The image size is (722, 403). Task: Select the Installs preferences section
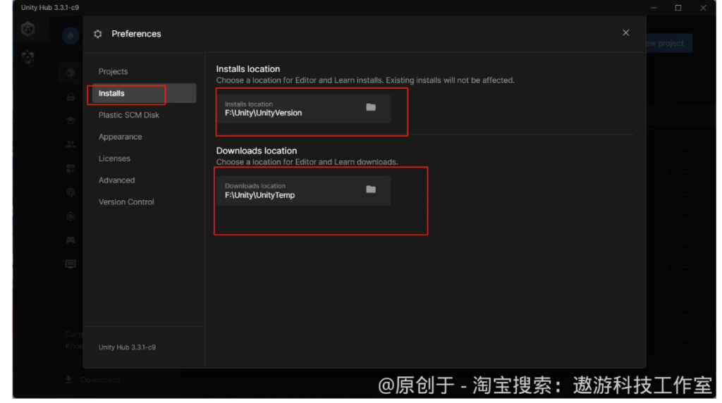(144, 94)
